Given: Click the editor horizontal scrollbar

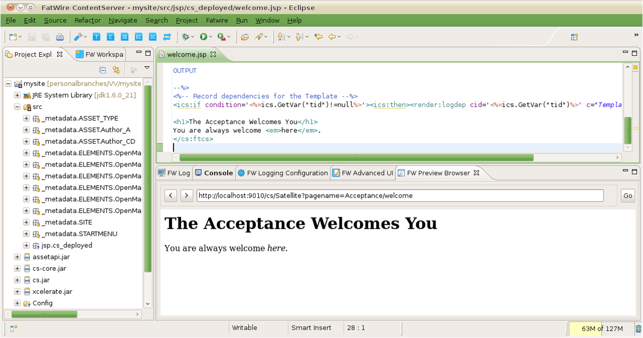Looking at the screenshot, I should point(356,157).
